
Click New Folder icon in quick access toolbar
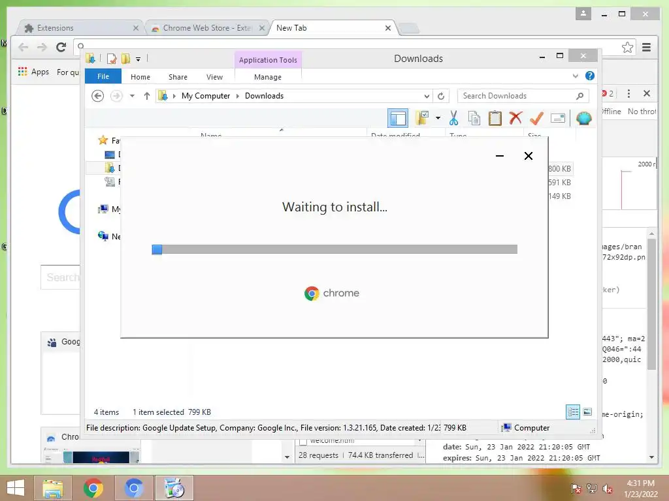coord(125,58)
